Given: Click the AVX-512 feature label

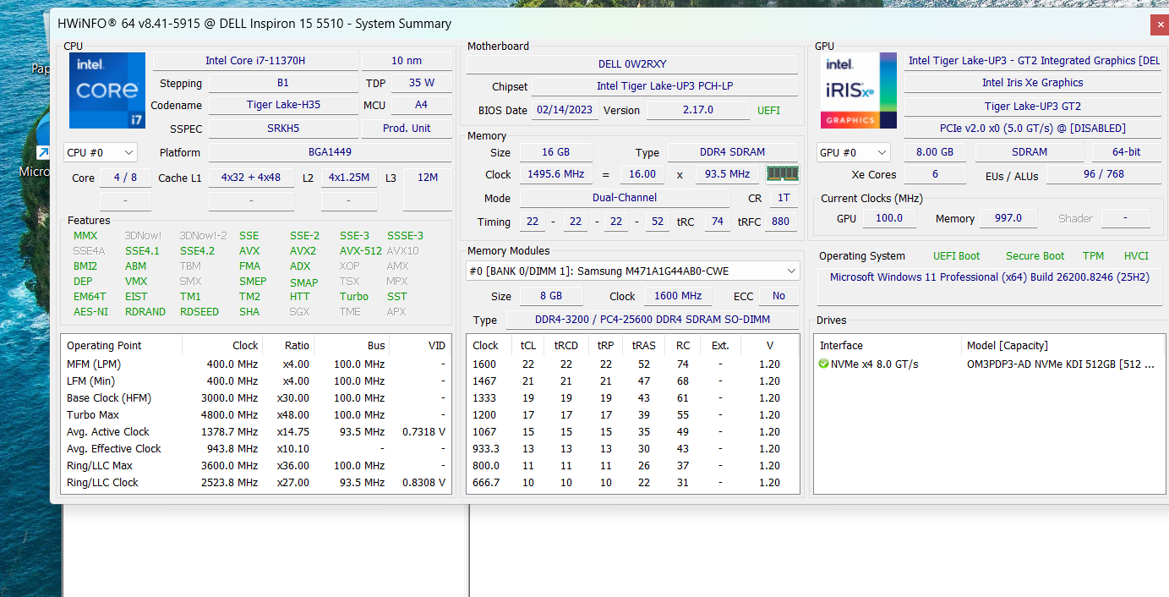Looking at the screenshot, I should click(x=361, y=251).
